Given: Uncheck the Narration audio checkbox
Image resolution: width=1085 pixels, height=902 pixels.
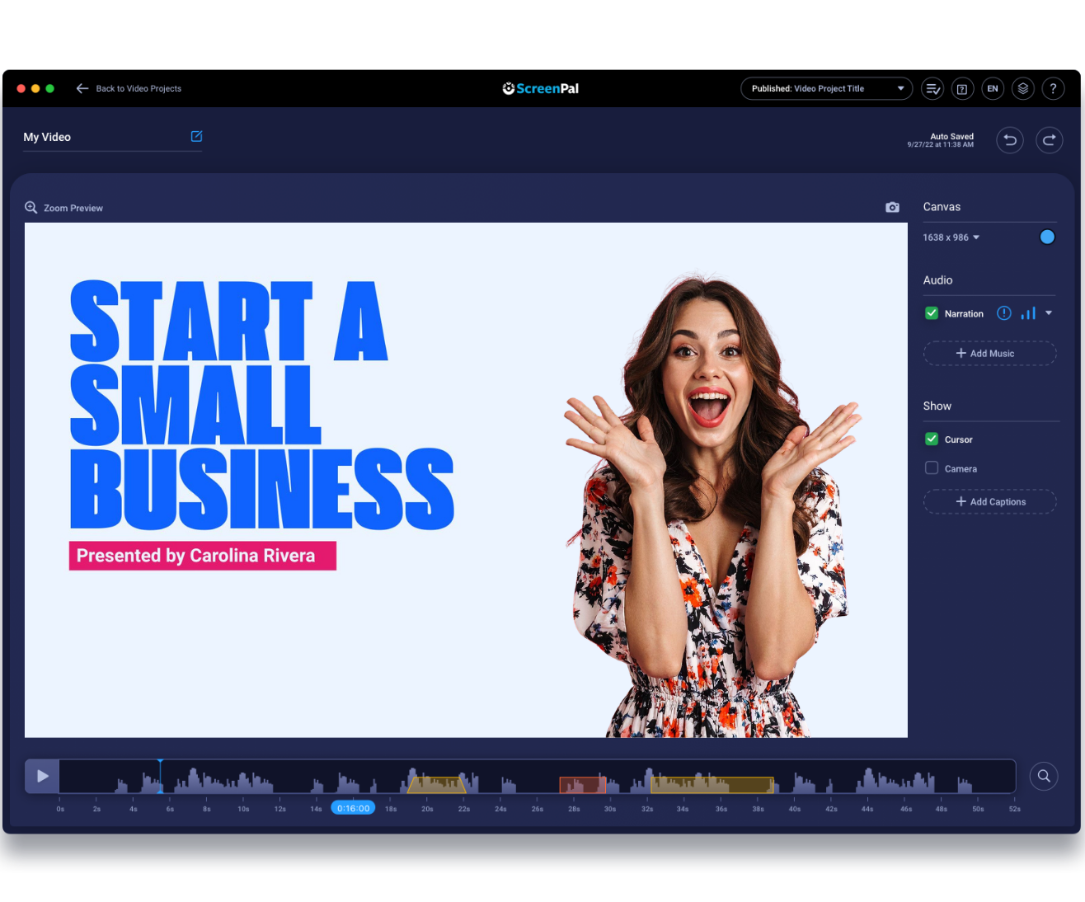Looking at the screenshot, I should click(931, 313).
